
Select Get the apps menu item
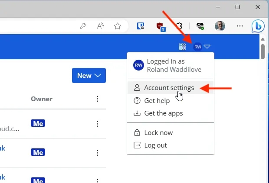click(x=163, y=113)
